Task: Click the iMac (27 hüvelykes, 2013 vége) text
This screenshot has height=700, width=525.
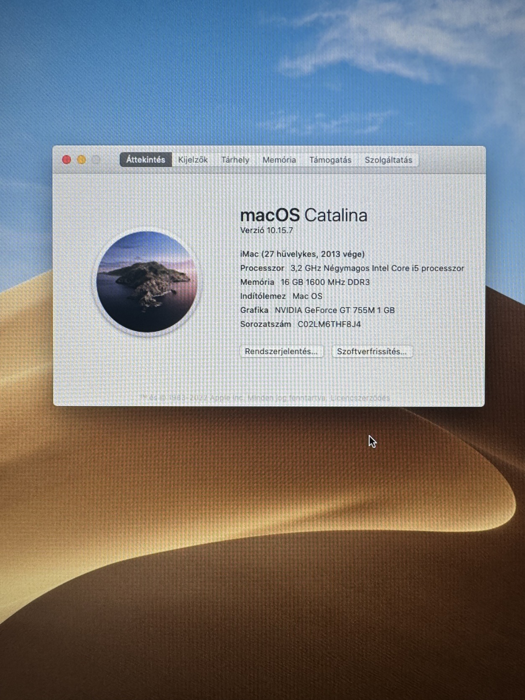Action: (302, 254)
